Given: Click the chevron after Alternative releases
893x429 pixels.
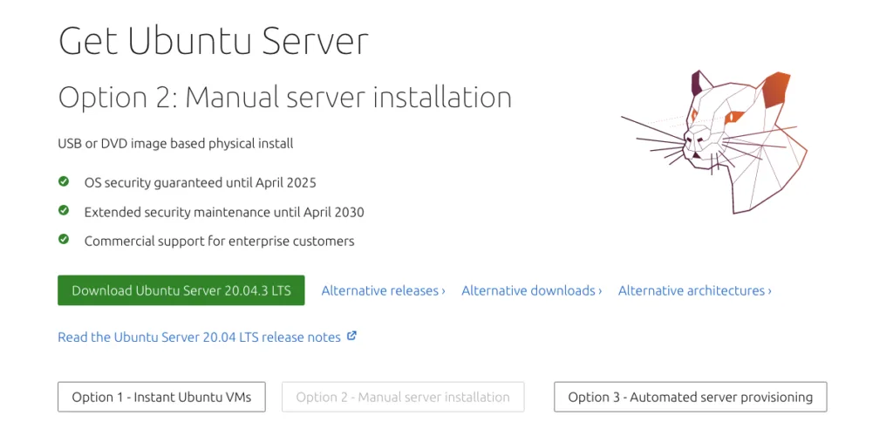Looking at the screenshot, I should coord(443,291).
